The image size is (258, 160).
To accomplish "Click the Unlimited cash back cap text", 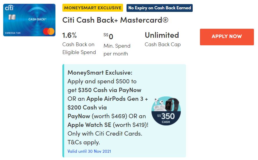I will point(162,35).
